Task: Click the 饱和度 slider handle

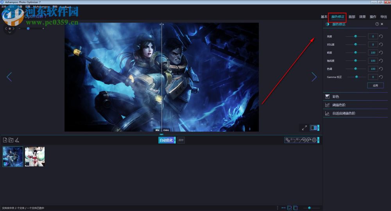Action: click(x=355, y=61)
